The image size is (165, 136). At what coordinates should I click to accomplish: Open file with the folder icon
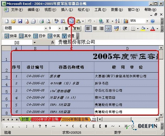[x=13, y=21]
